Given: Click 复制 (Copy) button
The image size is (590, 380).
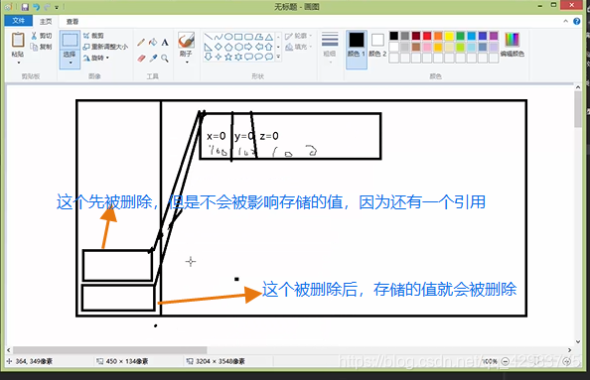Looking at the screenshot, I should coord(42,47).
